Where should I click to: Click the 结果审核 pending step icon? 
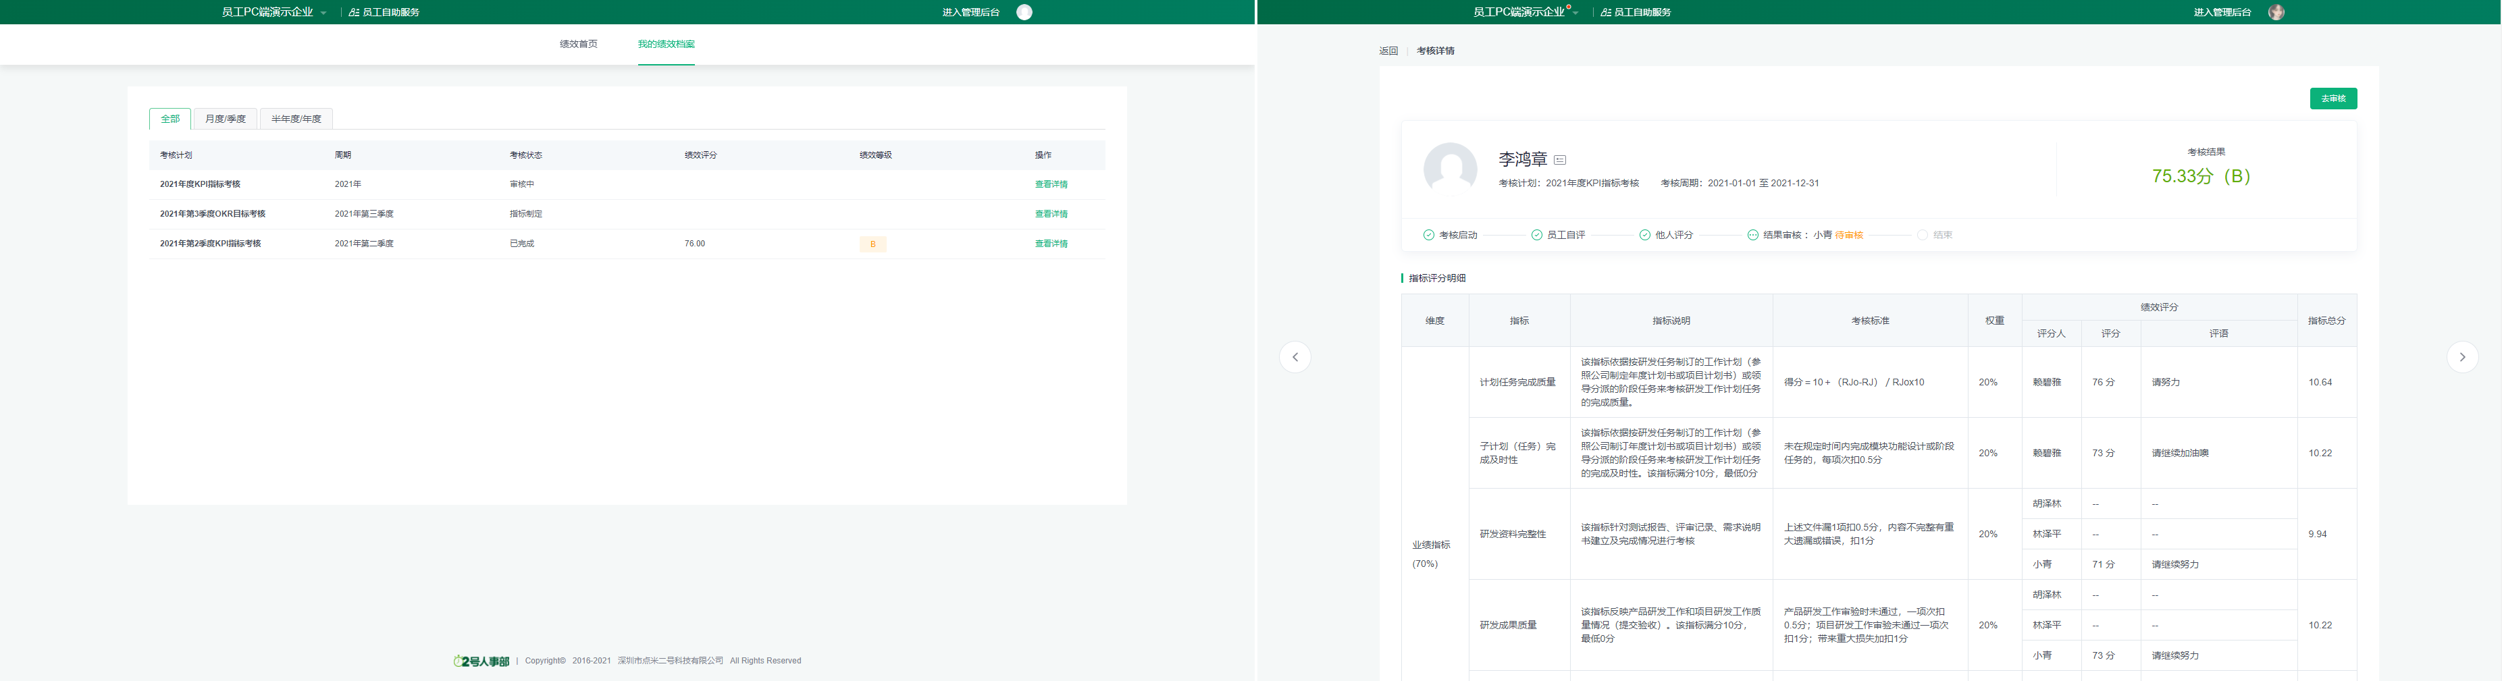(1752, 235)
